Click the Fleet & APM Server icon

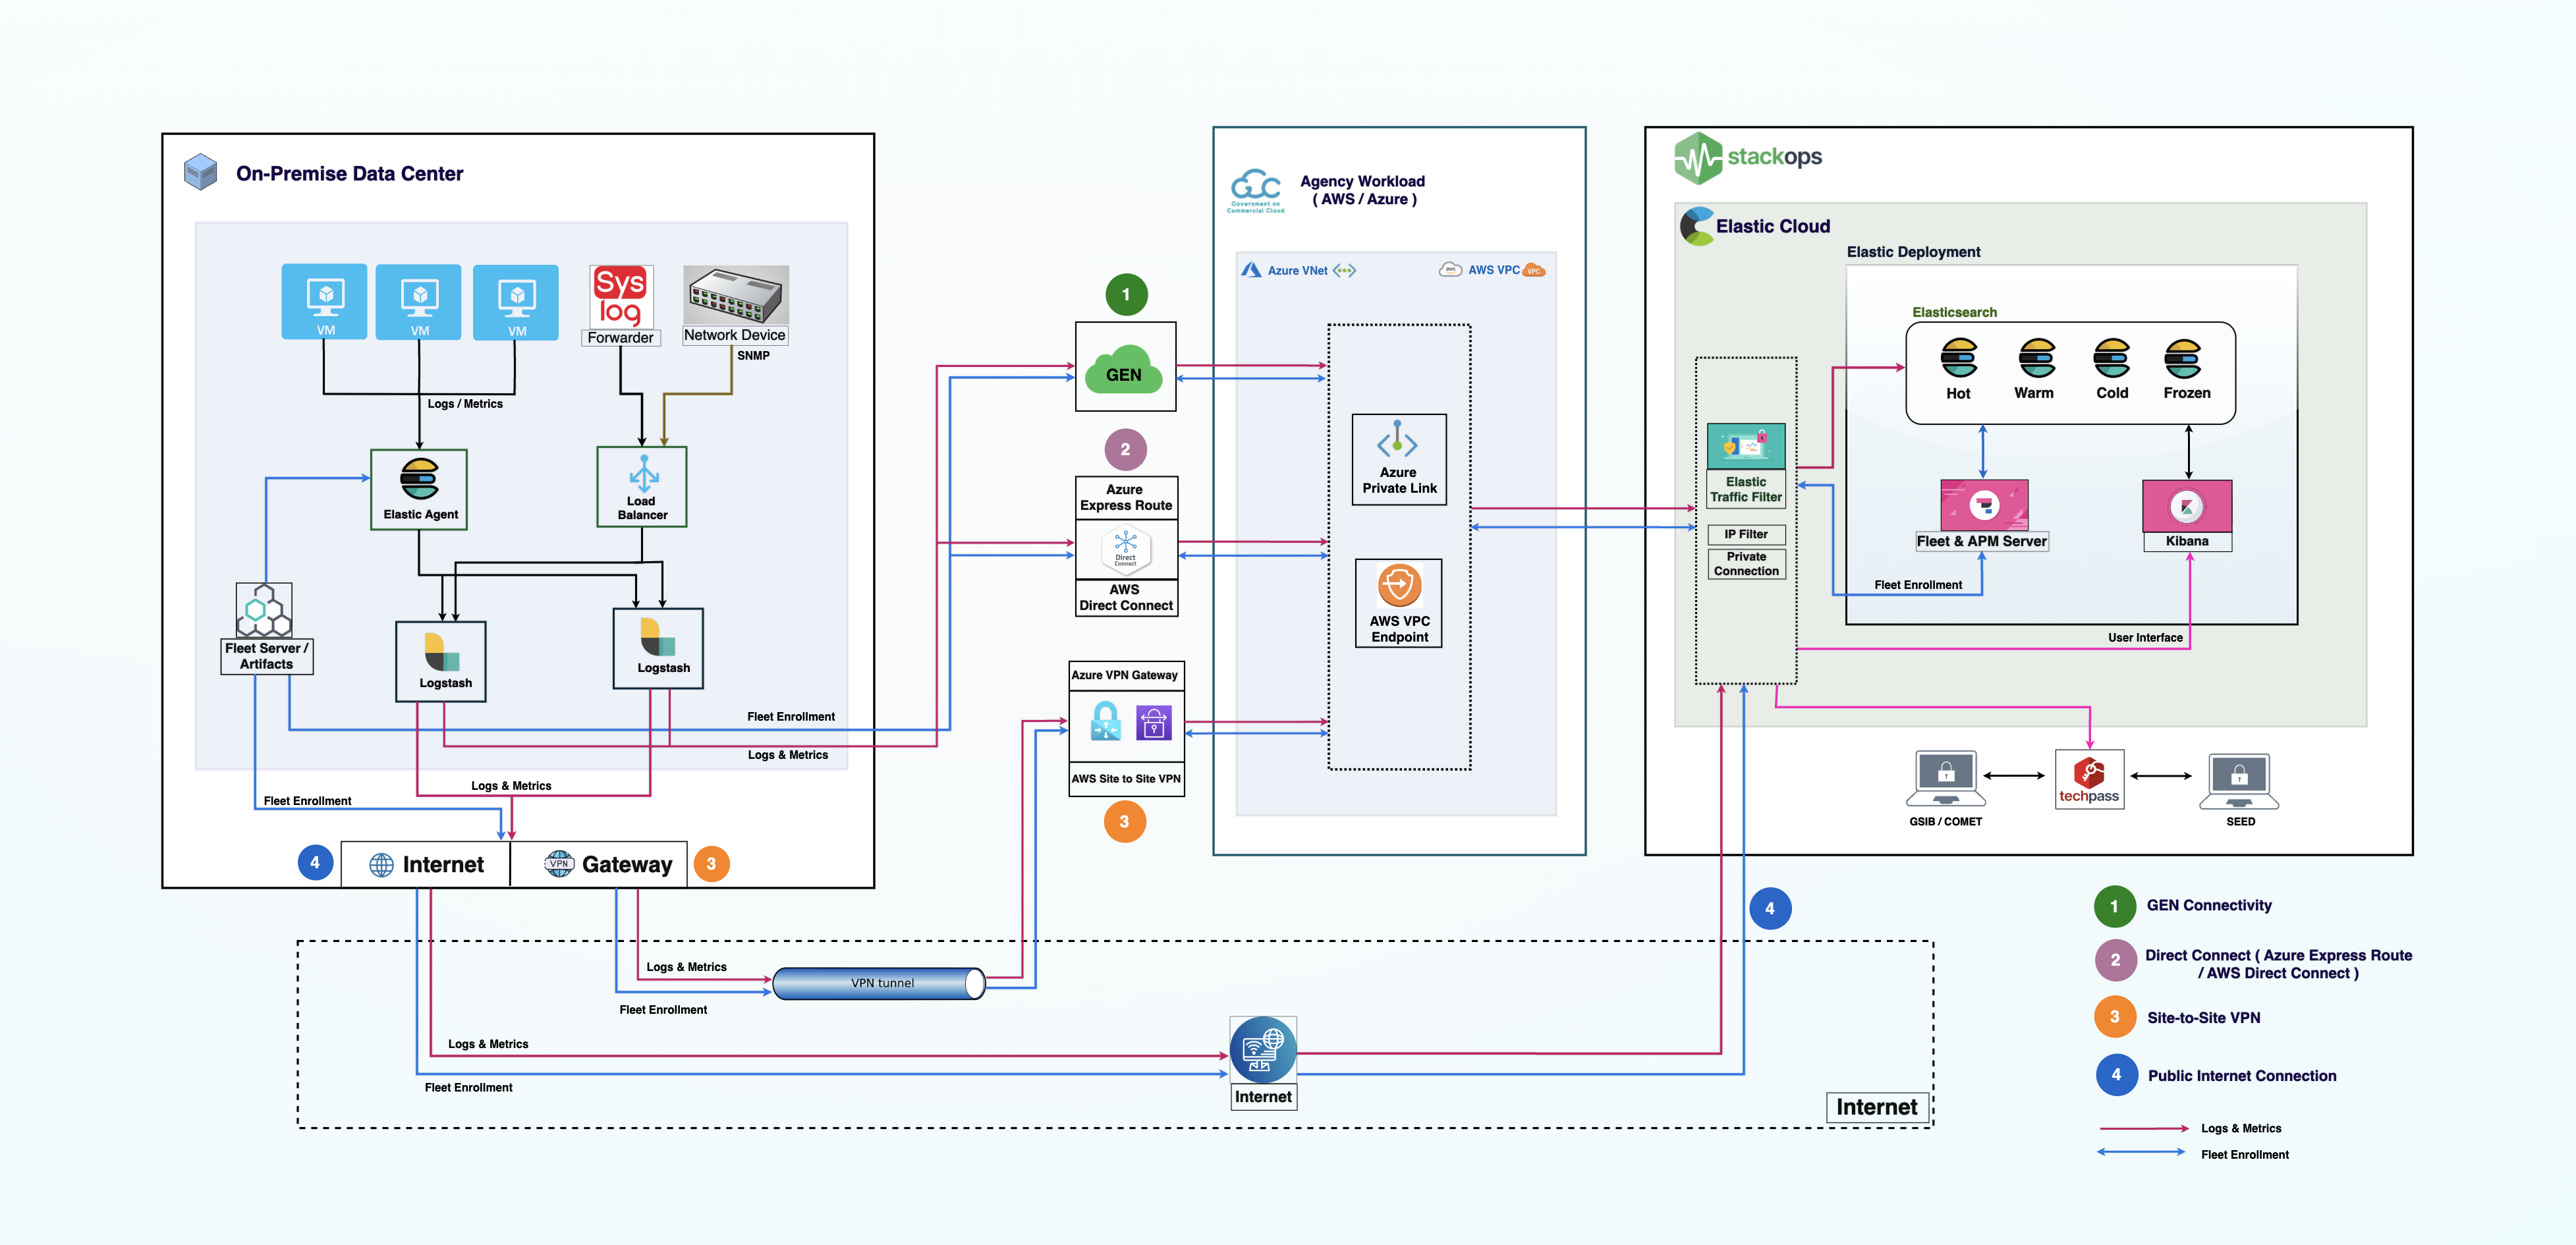[1984, 505]
